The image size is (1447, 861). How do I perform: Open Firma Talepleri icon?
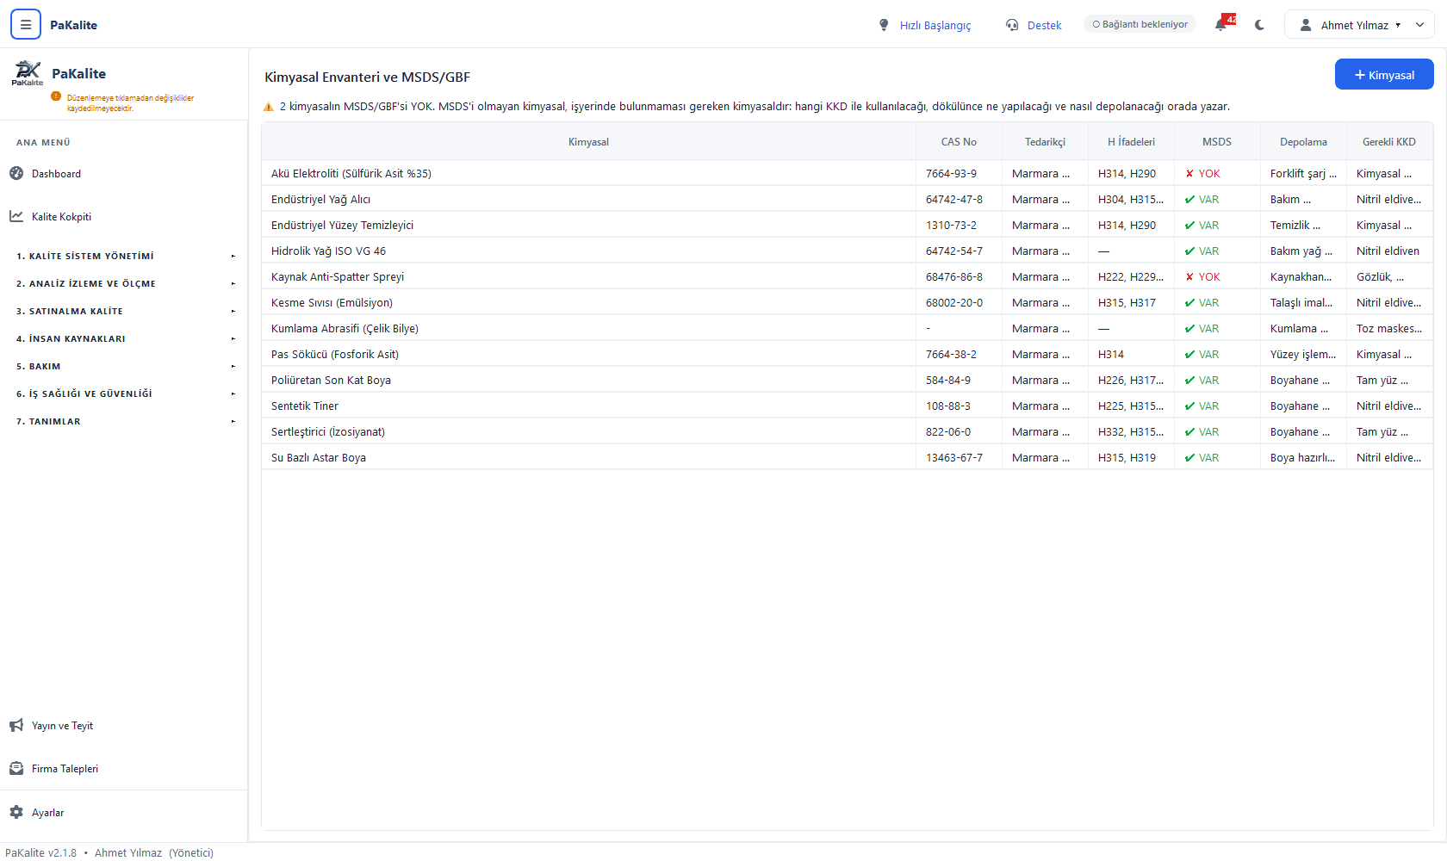click(16, 768)
